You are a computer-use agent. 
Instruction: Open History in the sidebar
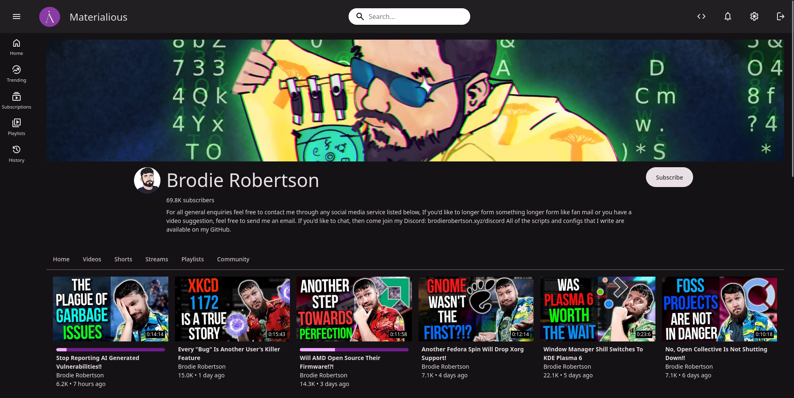pyautogui.click(x=17, y=154)
